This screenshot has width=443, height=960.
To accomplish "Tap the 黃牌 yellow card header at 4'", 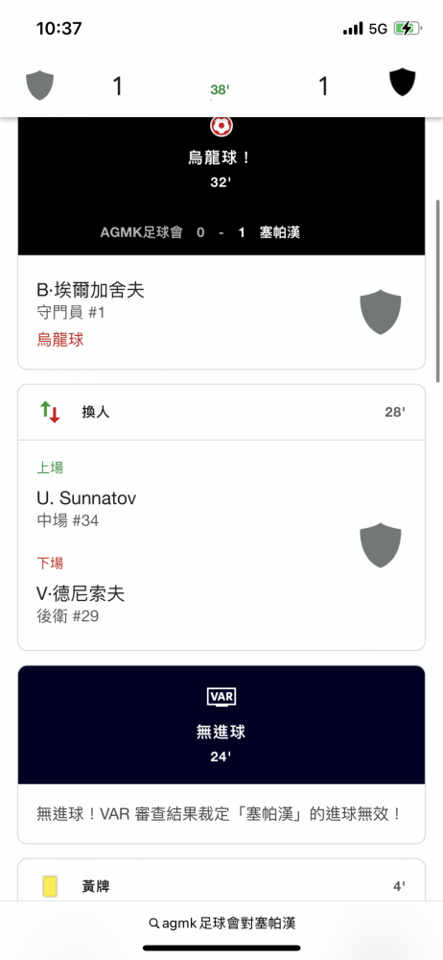I will (x=221, y=885).
